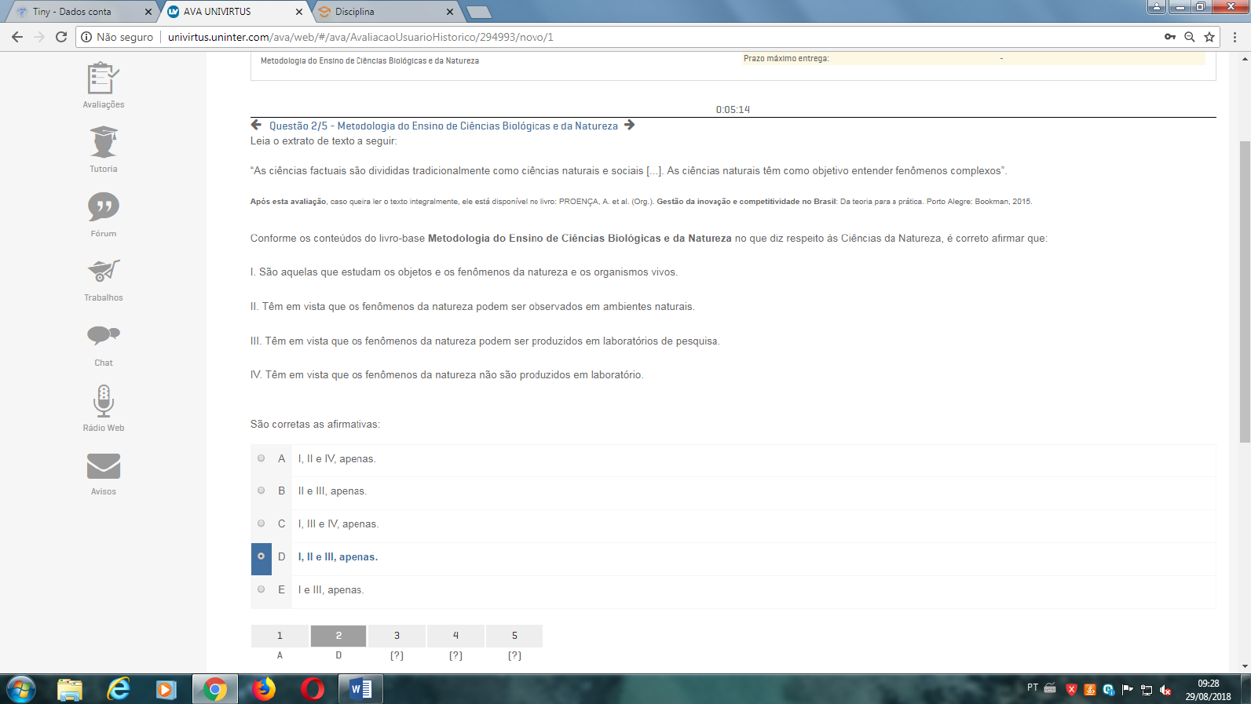Viewport: 1251px width, 704px height.
Task: Close the Tiny - Dados conta tab
Action: [x=148, y=12]
